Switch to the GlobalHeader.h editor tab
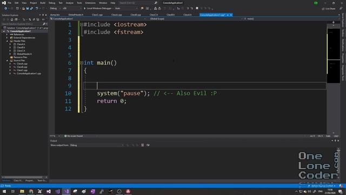Viewport: 346px width, 195px height. (76, 15)
